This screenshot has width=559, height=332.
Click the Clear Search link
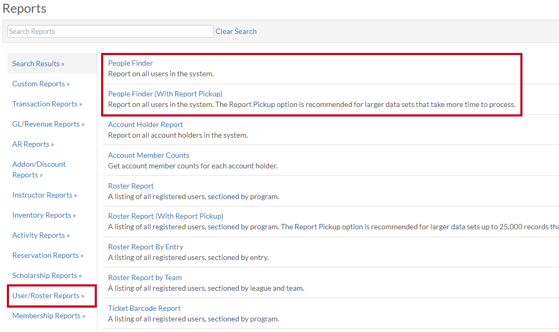(236, 31)
